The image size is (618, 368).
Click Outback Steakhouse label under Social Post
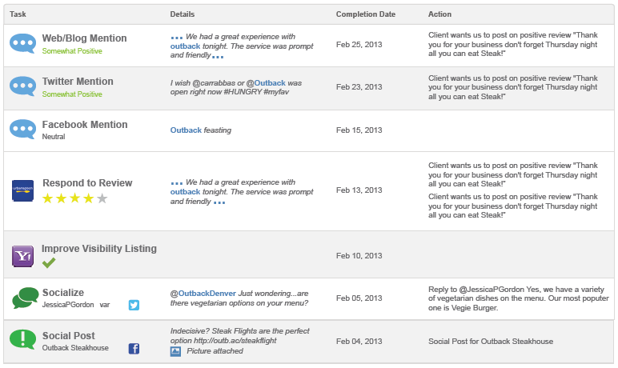click(x=75, y=348)
